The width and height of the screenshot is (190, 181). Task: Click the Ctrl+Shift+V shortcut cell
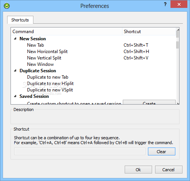click(136, 58)
